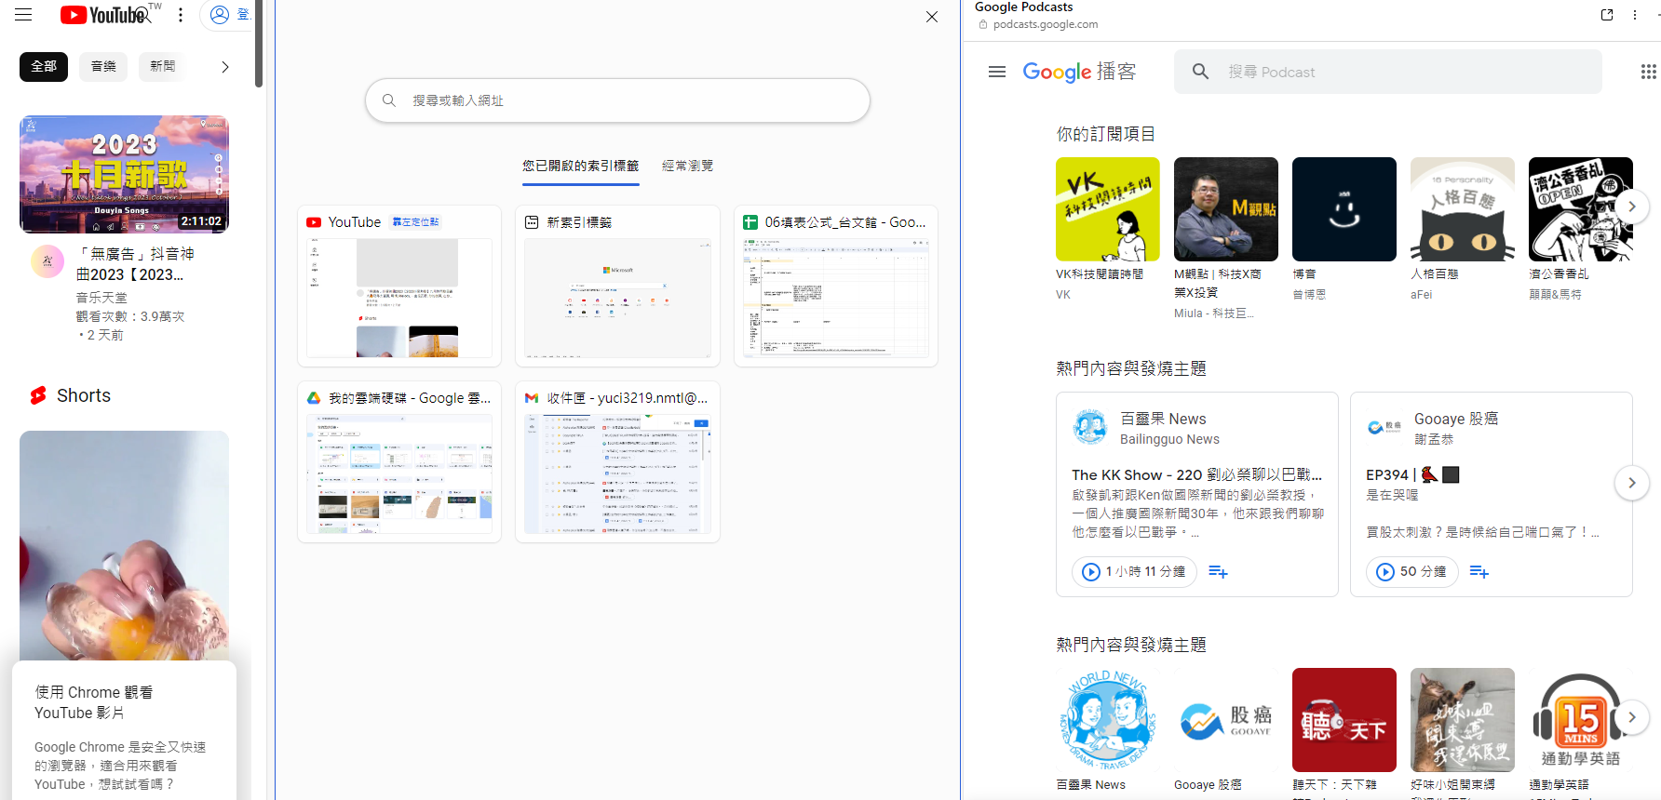Open the Gooaye 股癌 episode header
1661x800 pixels.
(1492, 428)
